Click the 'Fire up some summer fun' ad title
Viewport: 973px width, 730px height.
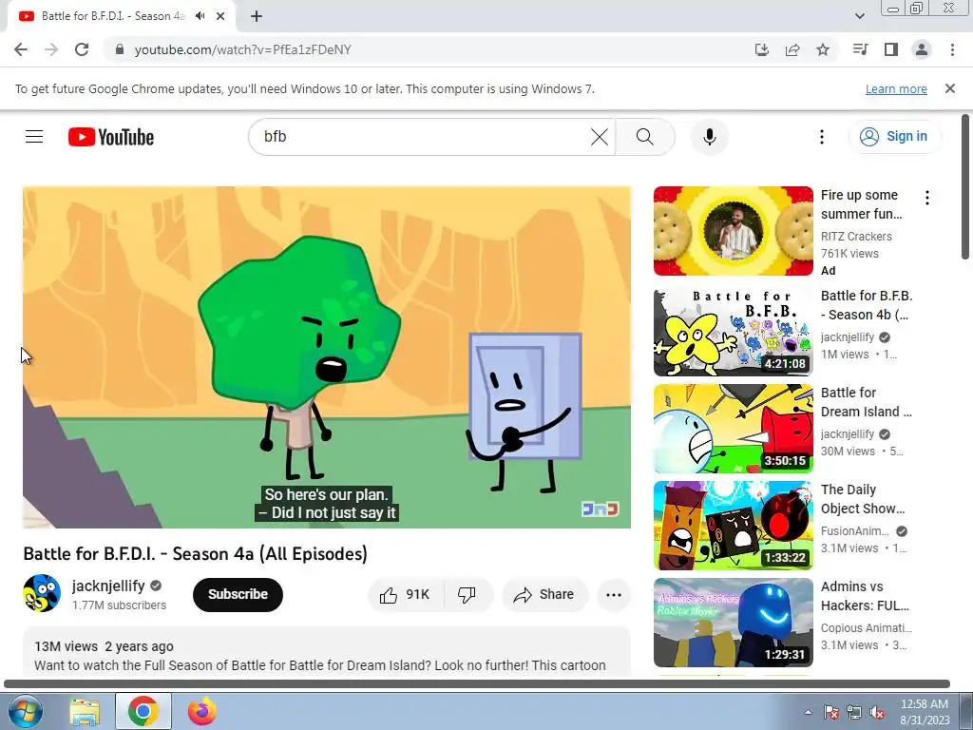(862, 204)
